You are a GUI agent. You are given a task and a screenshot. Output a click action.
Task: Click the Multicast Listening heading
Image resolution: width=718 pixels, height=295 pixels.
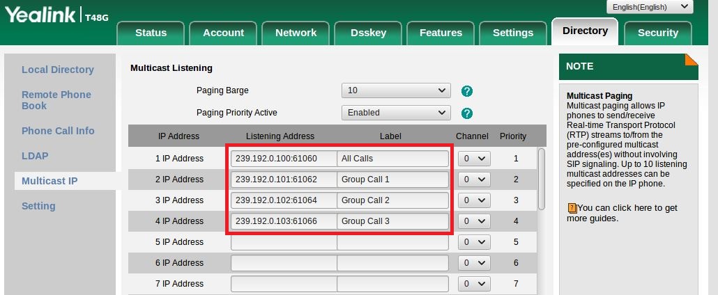(x=171, y=68)
